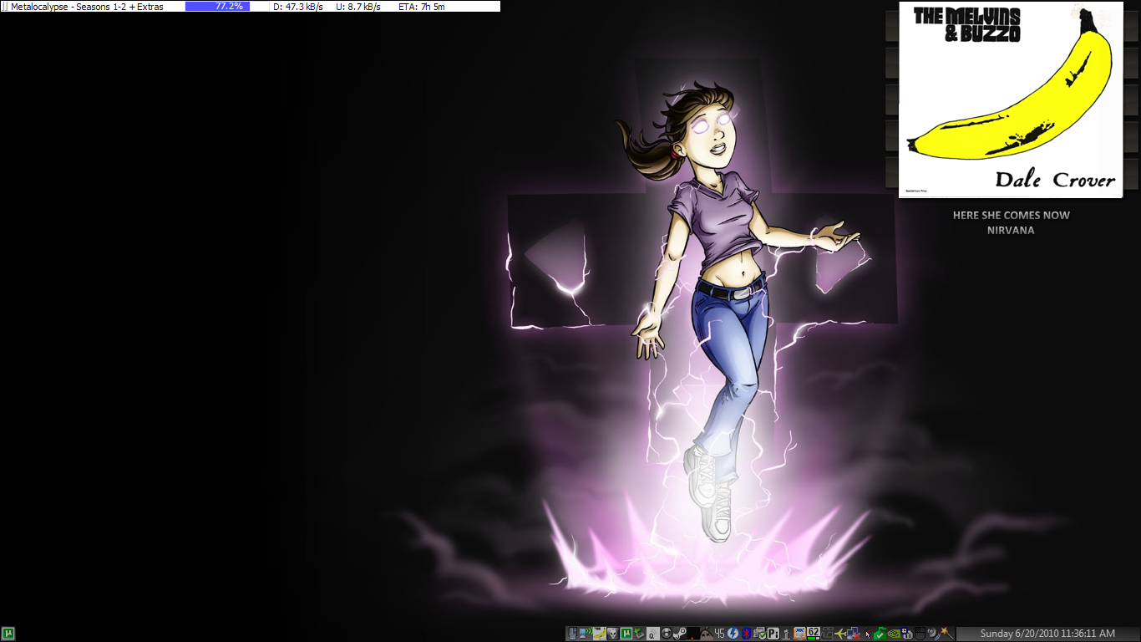Click the banana tray icon
Viewport: 1141px width, 642px height.
click(600, 634)
